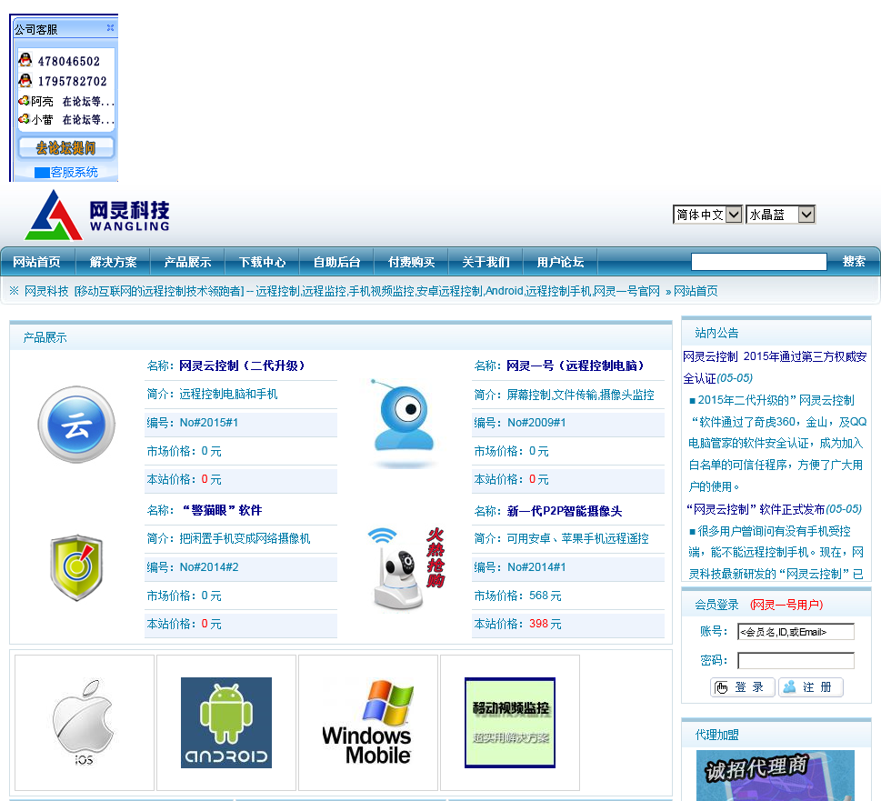Image resolution: width=881 pixels, height=801 pixels.
Task: Click the Windows Mobile platform logo
Action: tap(367, 723)
